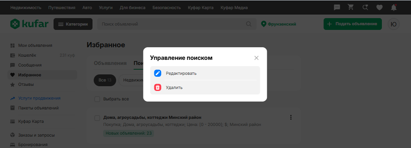Open saved searches icon in top bar

tap(365, 7)
